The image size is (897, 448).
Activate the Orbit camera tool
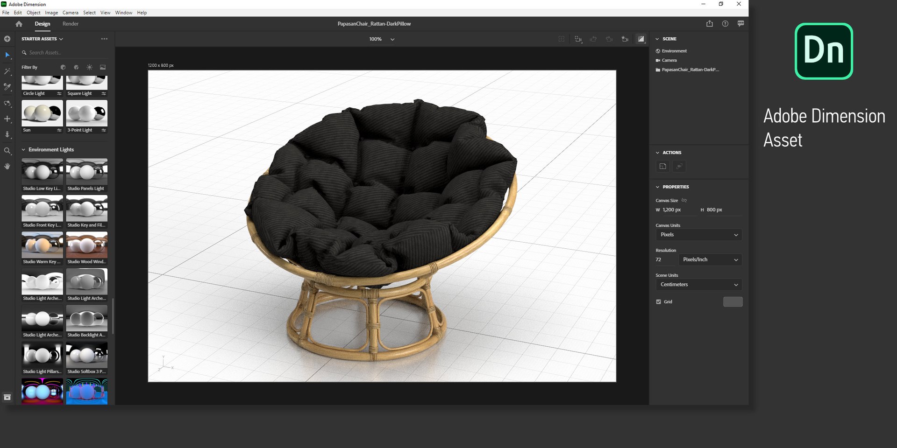7,103
